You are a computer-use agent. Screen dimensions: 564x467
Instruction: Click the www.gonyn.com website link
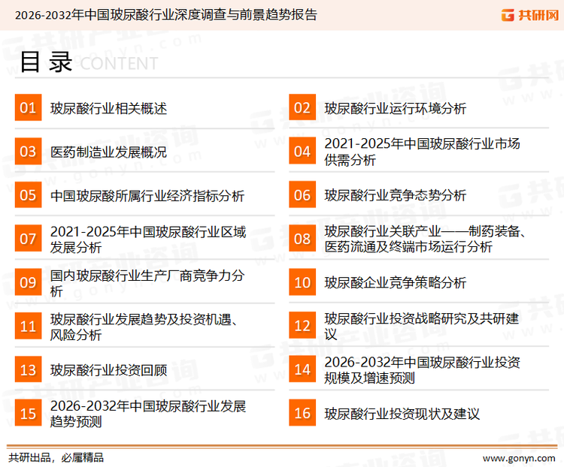(517, 457)
